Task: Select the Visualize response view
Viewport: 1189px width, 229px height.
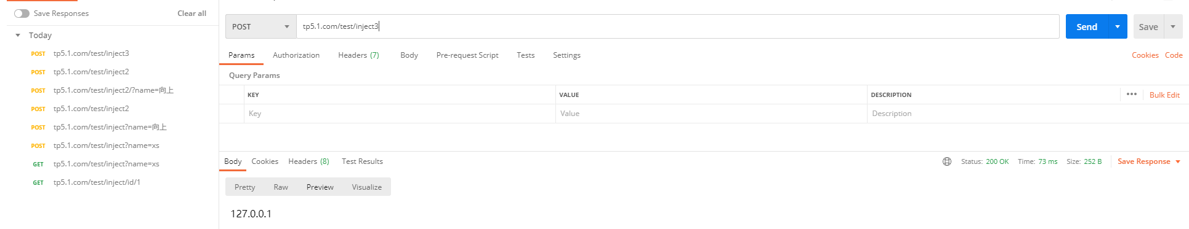Action: point(367,187)
